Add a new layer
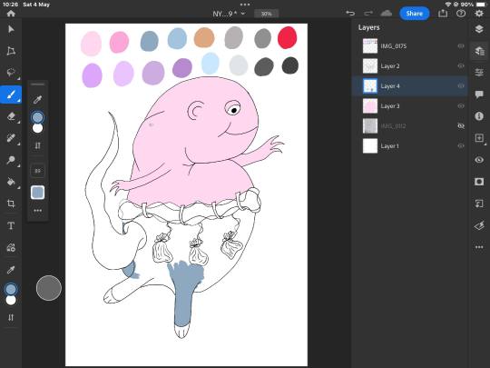This screenshot has height=368, width=490. pos(479,138)
